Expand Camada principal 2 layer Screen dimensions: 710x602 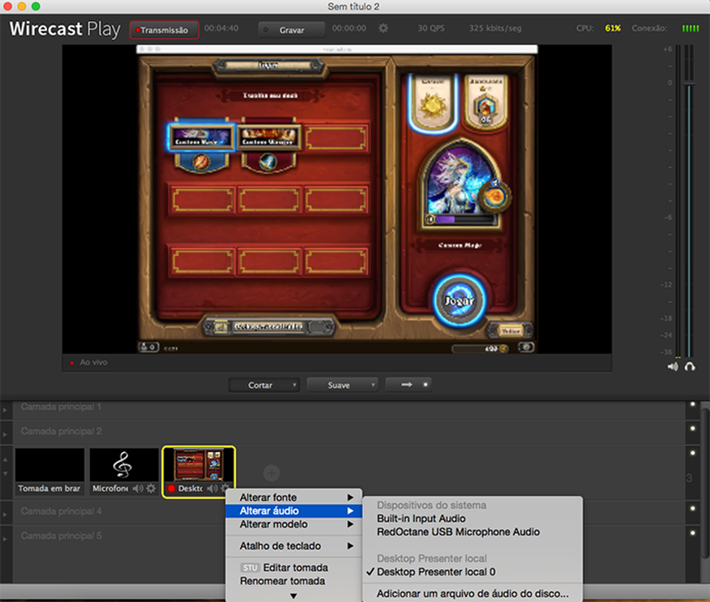pos(5,434)
